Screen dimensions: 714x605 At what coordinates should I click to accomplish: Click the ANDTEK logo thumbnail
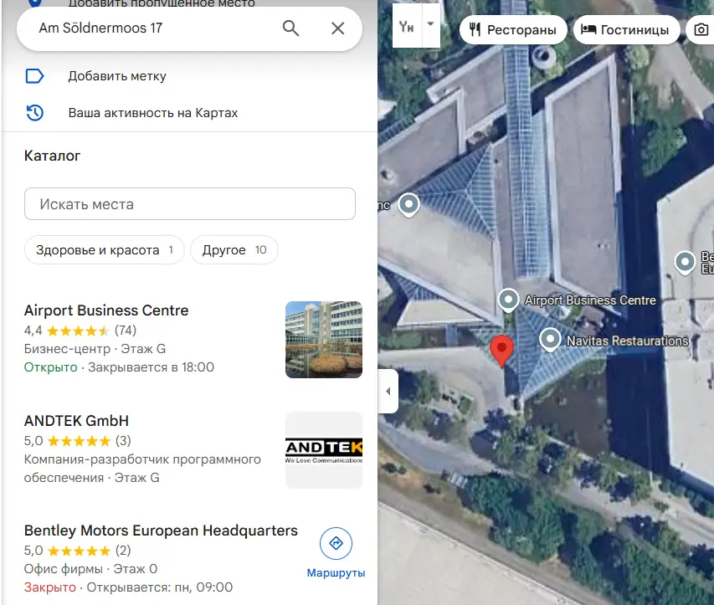[324, 450]
